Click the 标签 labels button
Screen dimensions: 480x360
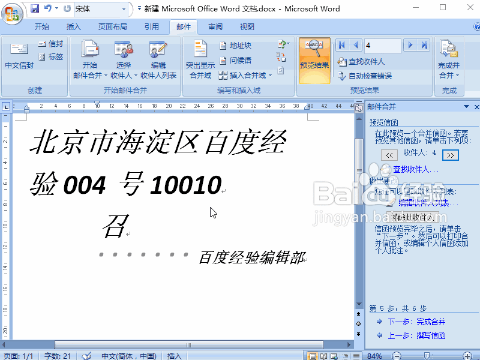pos(50,56)
